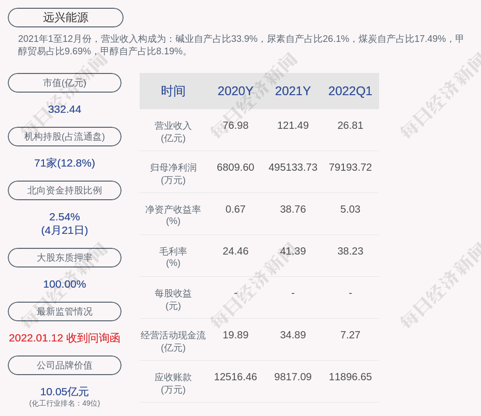The width and height of the screenshot is (481, 416).
Task: Click the gross margin value 38.23
Action: [x=350, y=251]
